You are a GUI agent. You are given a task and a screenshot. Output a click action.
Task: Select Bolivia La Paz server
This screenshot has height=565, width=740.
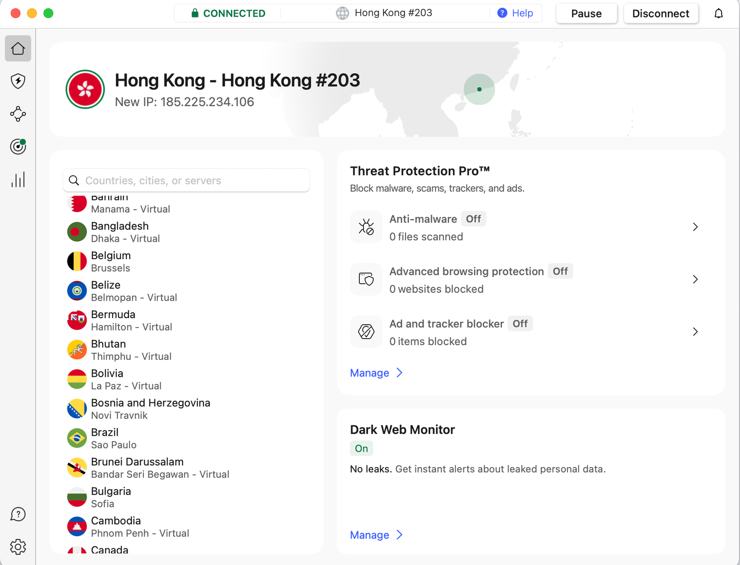tap(186, 379)
